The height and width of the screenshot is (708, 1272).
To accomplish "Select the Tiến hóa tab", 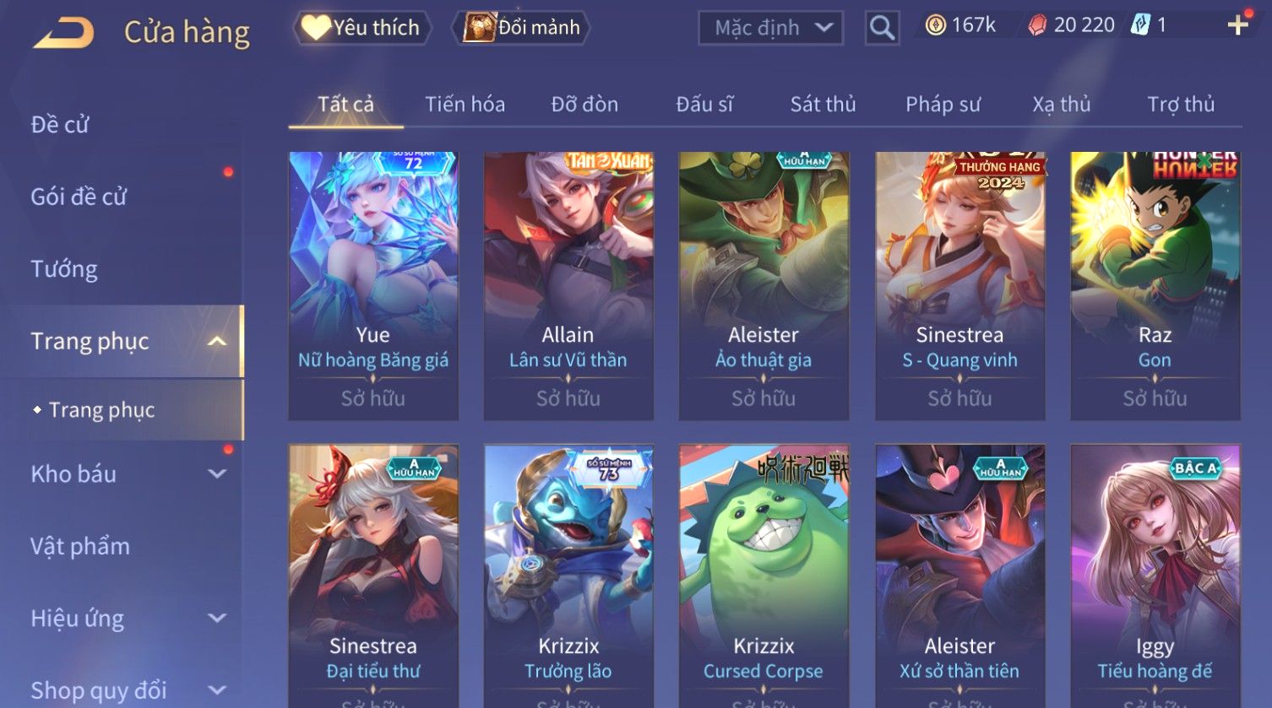I will [465, 105].
